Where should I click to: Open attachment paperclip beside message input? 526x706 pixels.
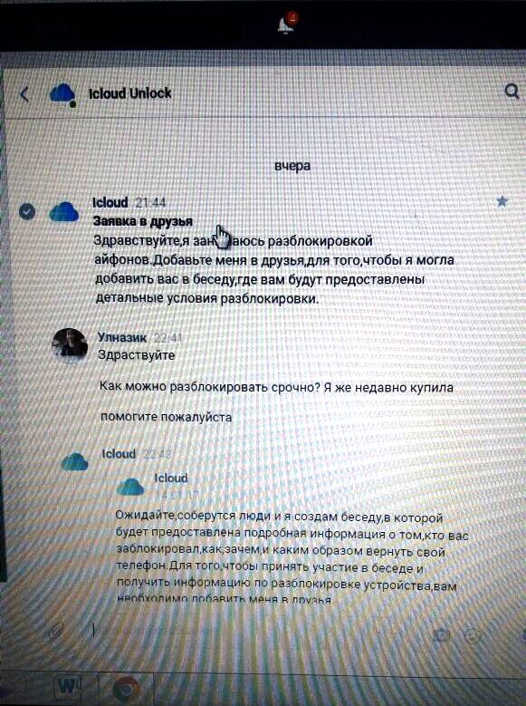point(55,631)
